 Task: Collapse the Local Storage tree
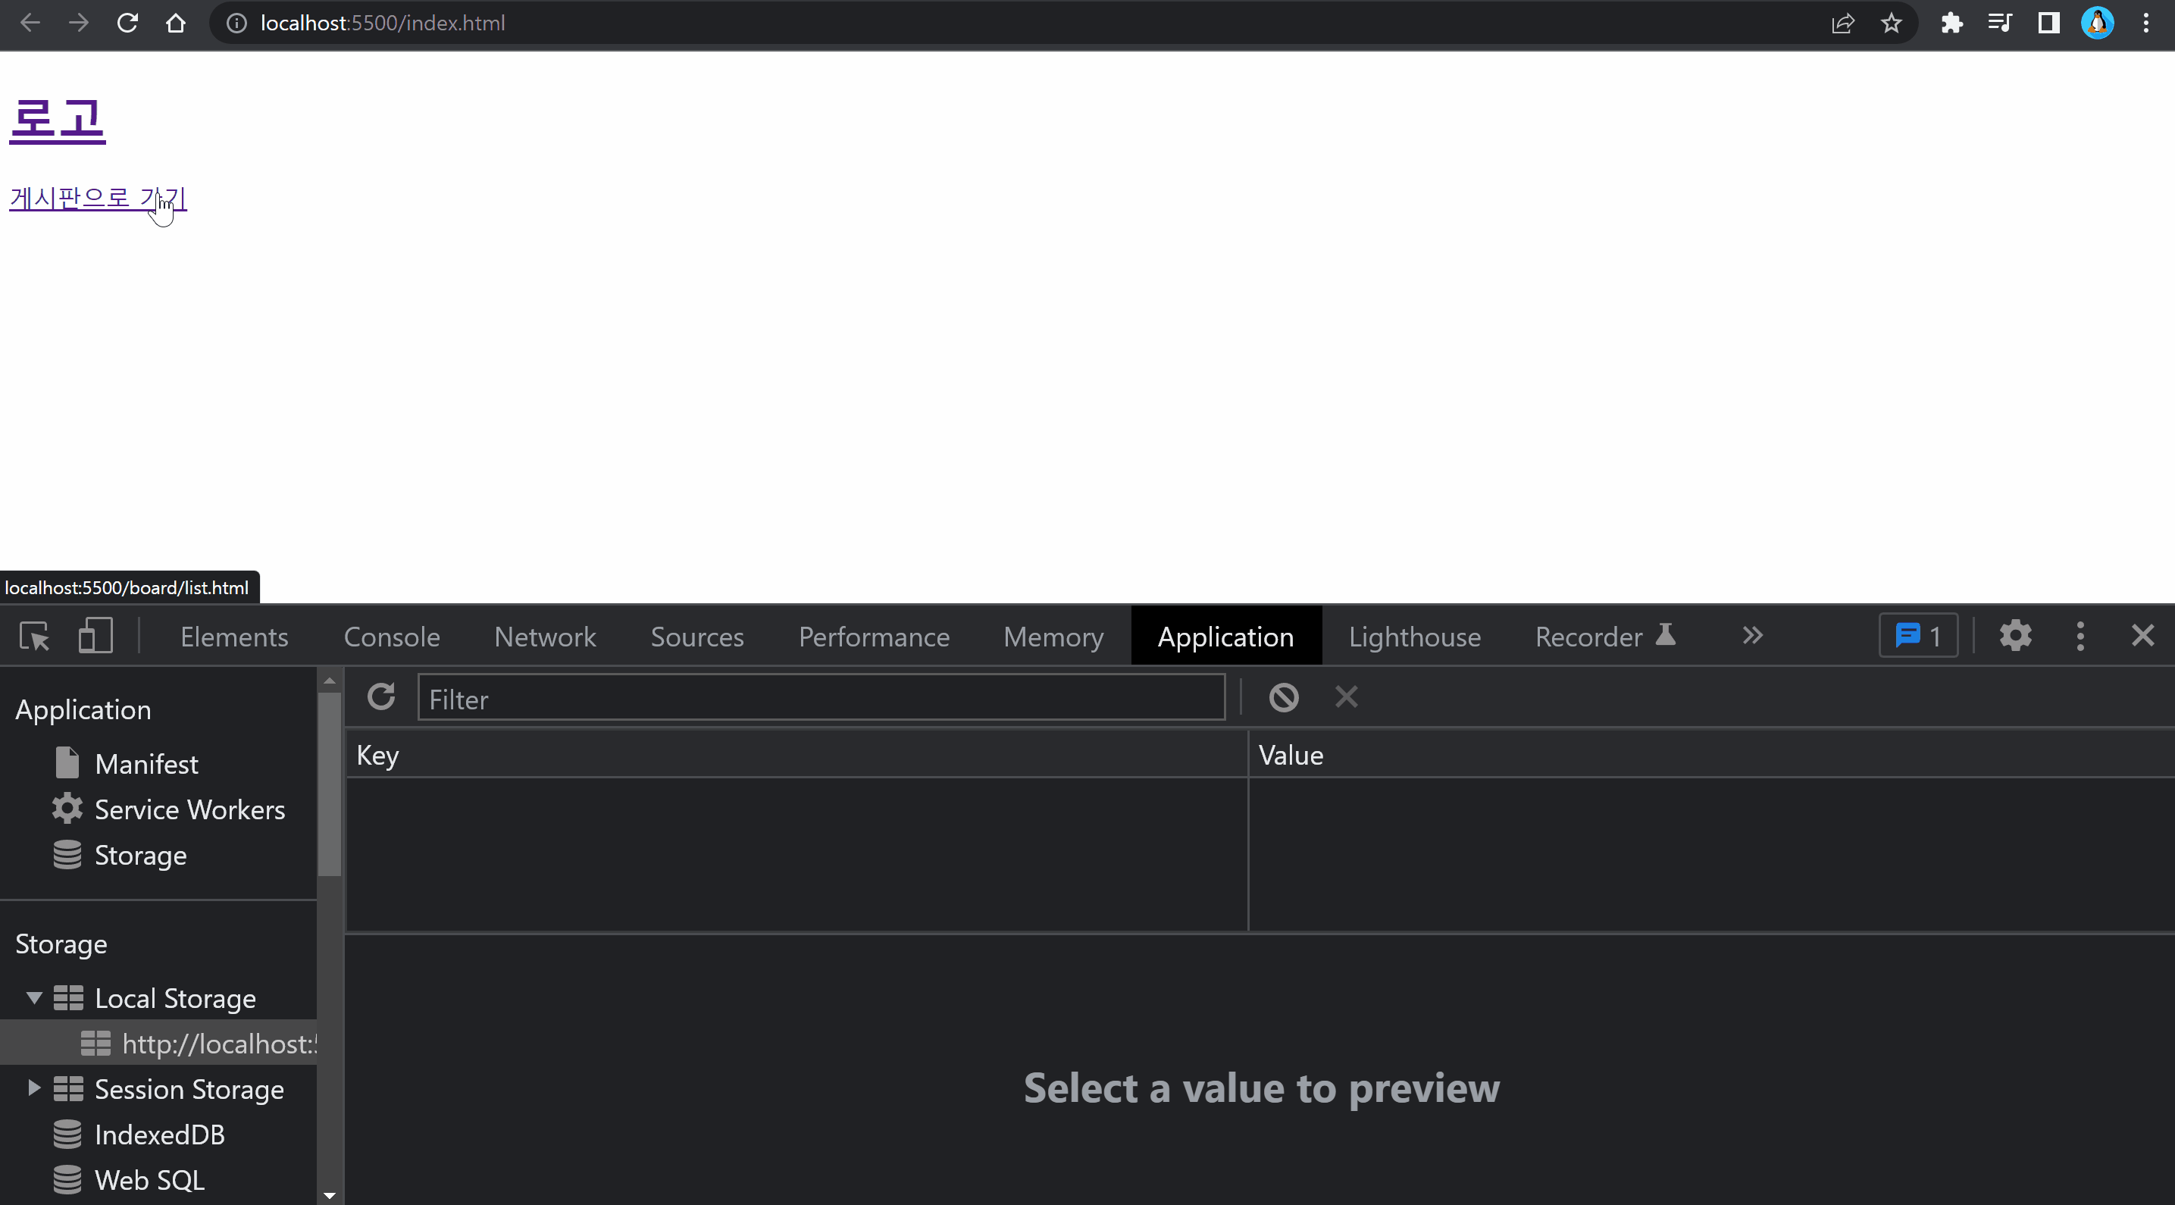tap(34, 998)
